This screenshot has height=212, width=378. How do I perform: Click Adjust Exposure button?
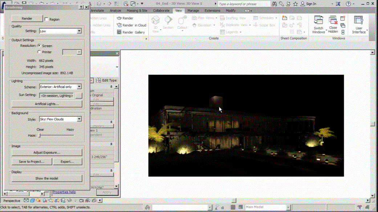pos(47,153)
